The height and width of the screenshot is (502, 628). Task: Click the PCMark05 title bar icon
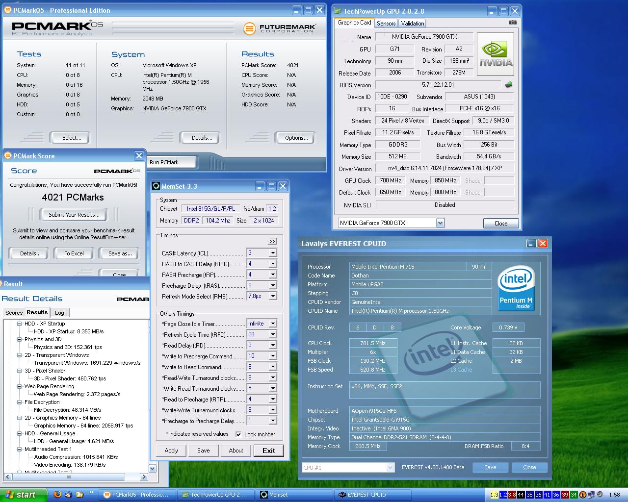[8, 10]
